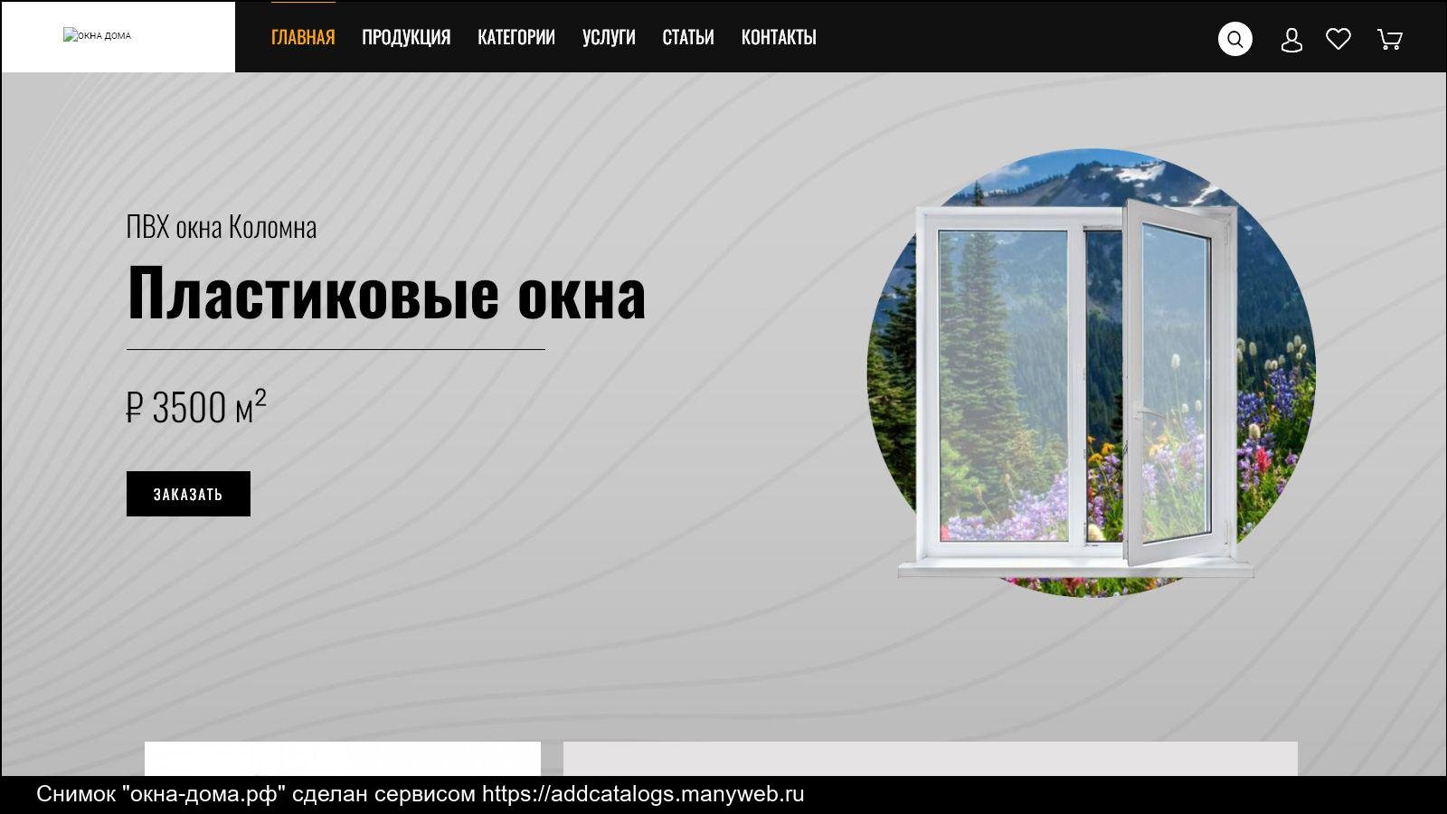
Task: Click the ₽ 3500 м² price
Action: tap(196, 407)
